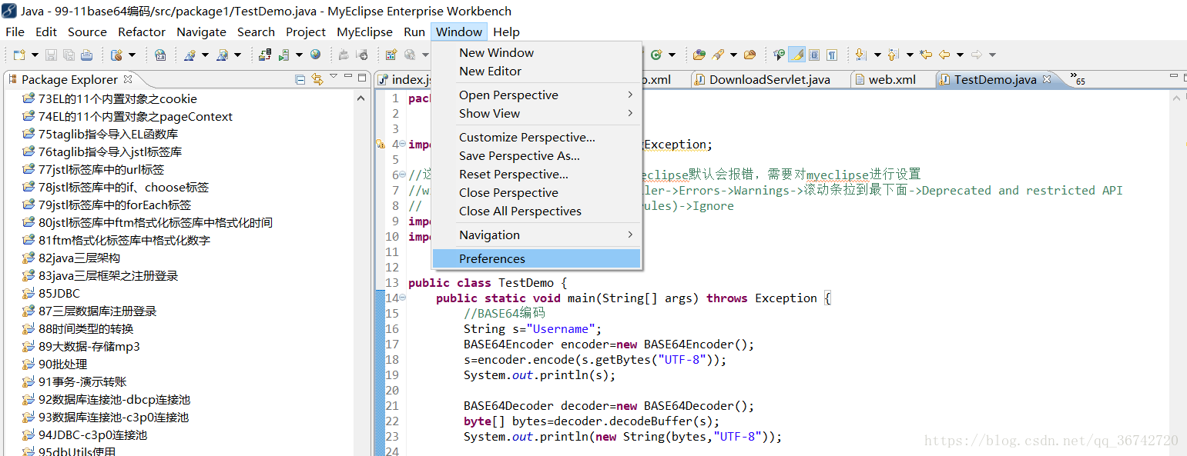This screenshot has height=456, width=1187.
Task: Select Customize Perspective... entry
Action: 536,137
